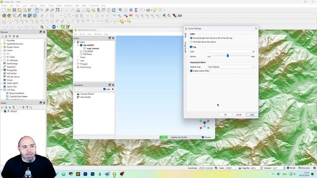Click the EPSG projection button in status bar
The height and width of the screenshot is (178, 317).
[x=304, y=168]
